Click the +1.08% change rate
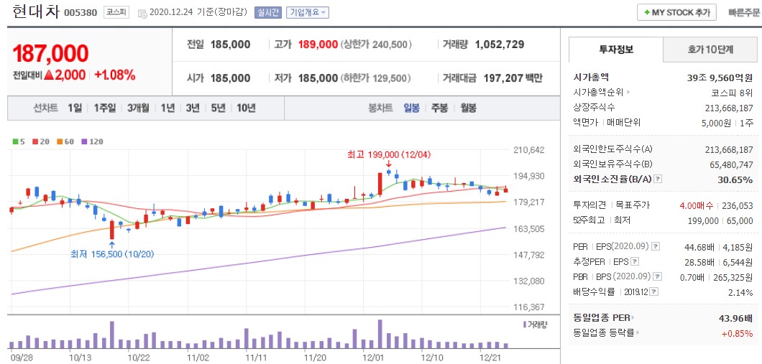762x364 pixels. (115, 75)
